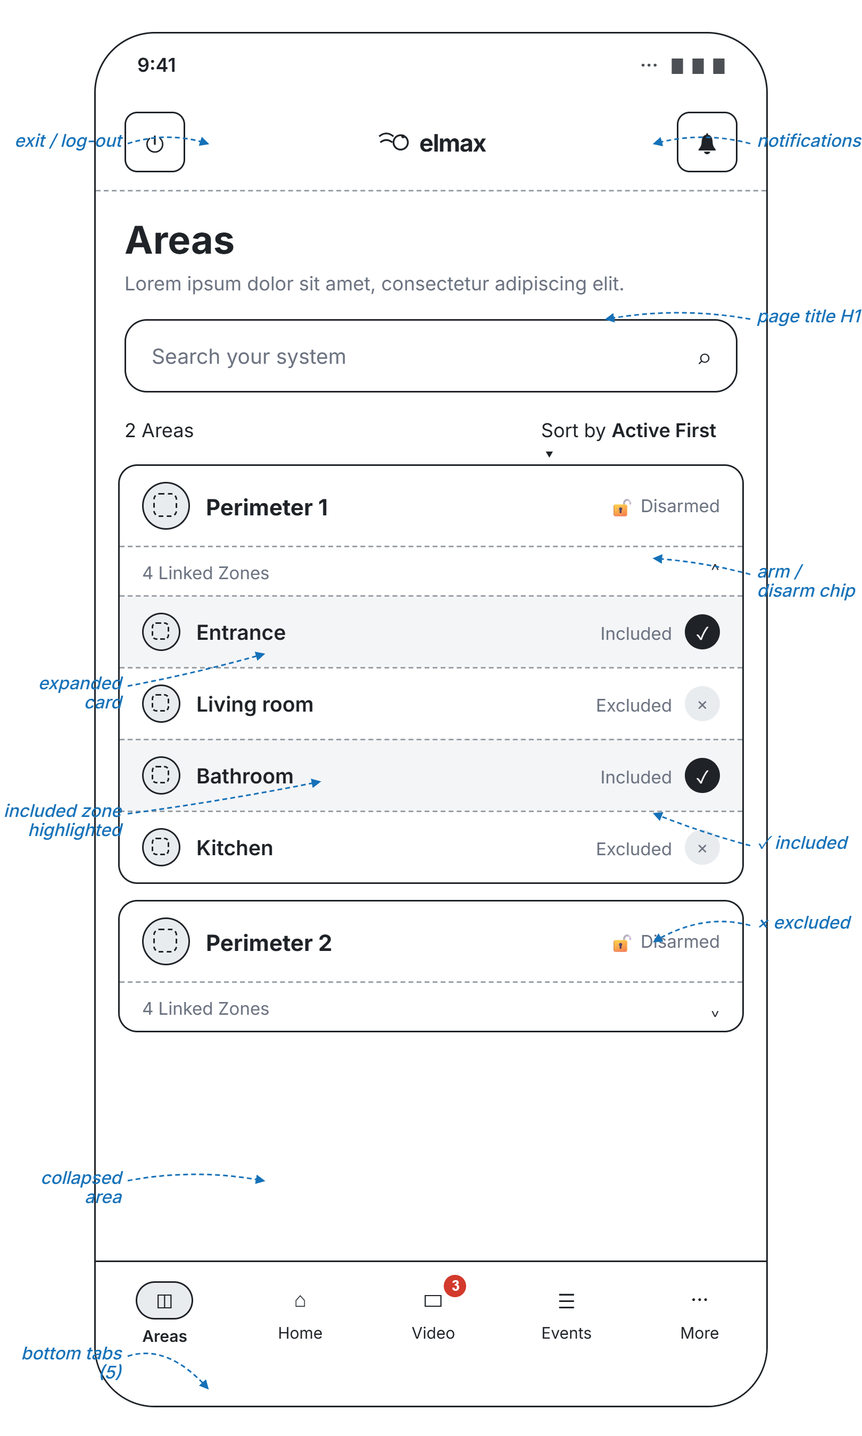Collapse Perimeter 1 linked zones chevron
This screenshot has height=1436, width=862.
pos(715,568)
